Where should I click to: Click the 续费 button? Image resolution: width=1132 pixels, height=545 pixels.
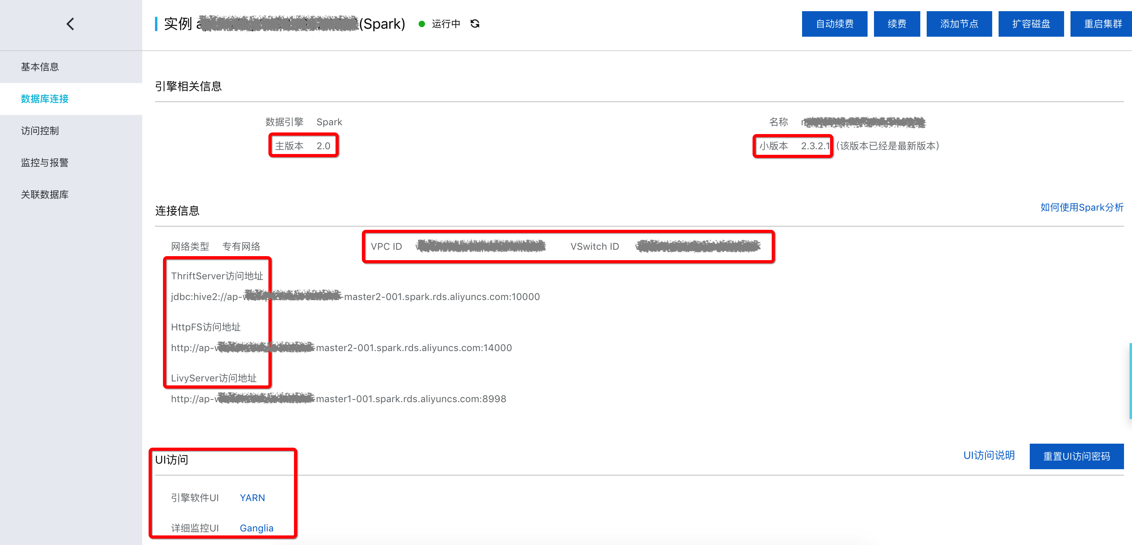(896, 24)
